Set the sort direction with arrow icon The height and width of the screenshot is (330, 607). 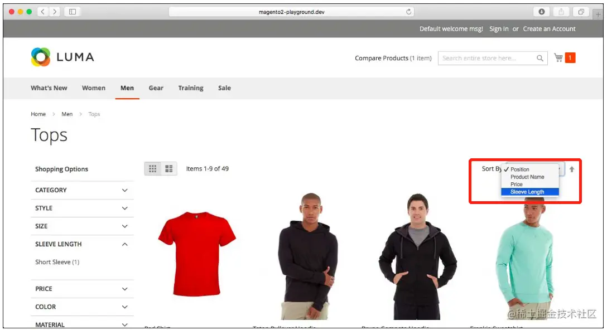click(572, 169)
